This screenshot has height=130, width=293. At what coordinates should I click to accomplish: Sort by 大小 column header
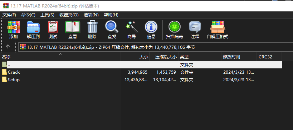click(135, 57)
